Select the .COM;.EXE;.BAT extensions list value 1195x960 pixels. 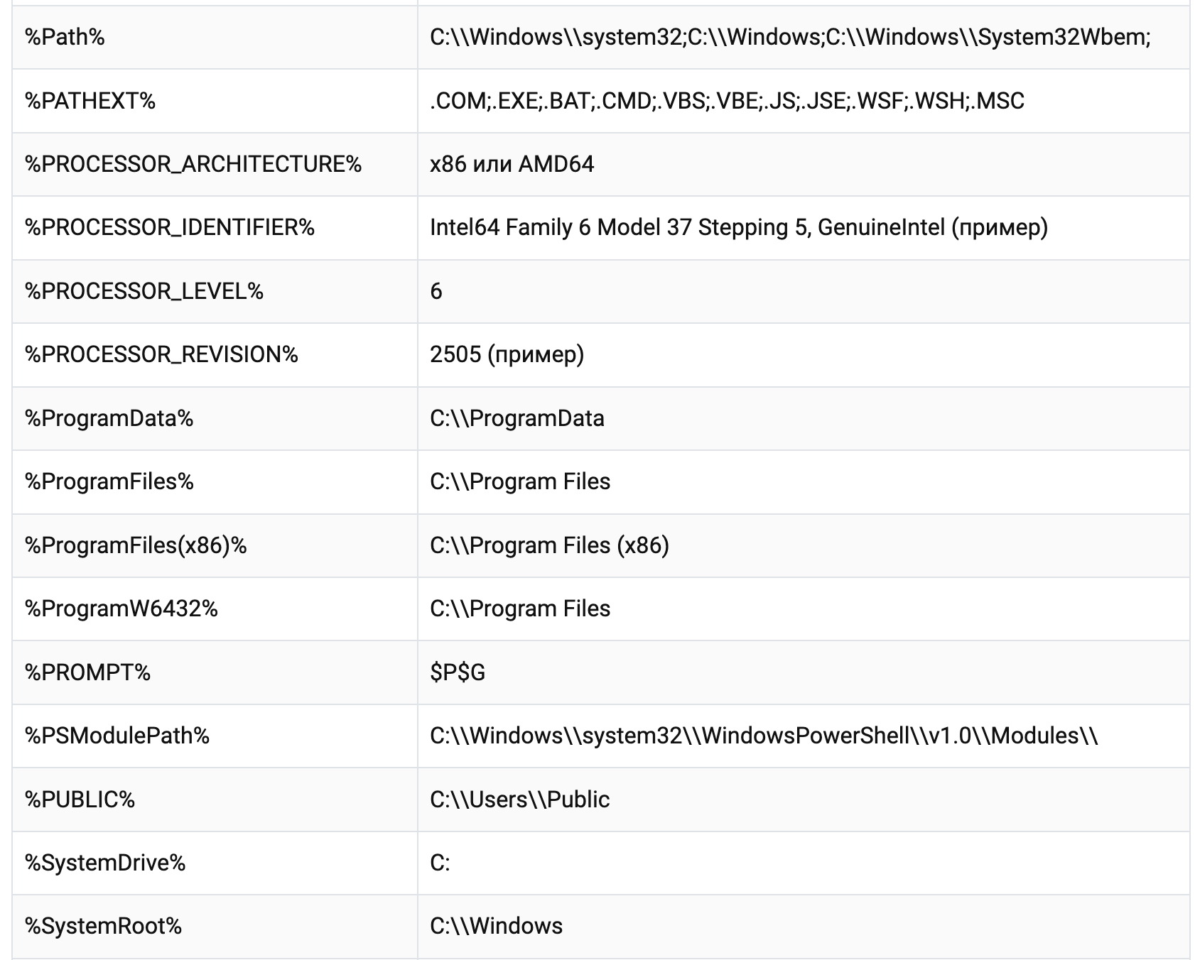[727, 101]
